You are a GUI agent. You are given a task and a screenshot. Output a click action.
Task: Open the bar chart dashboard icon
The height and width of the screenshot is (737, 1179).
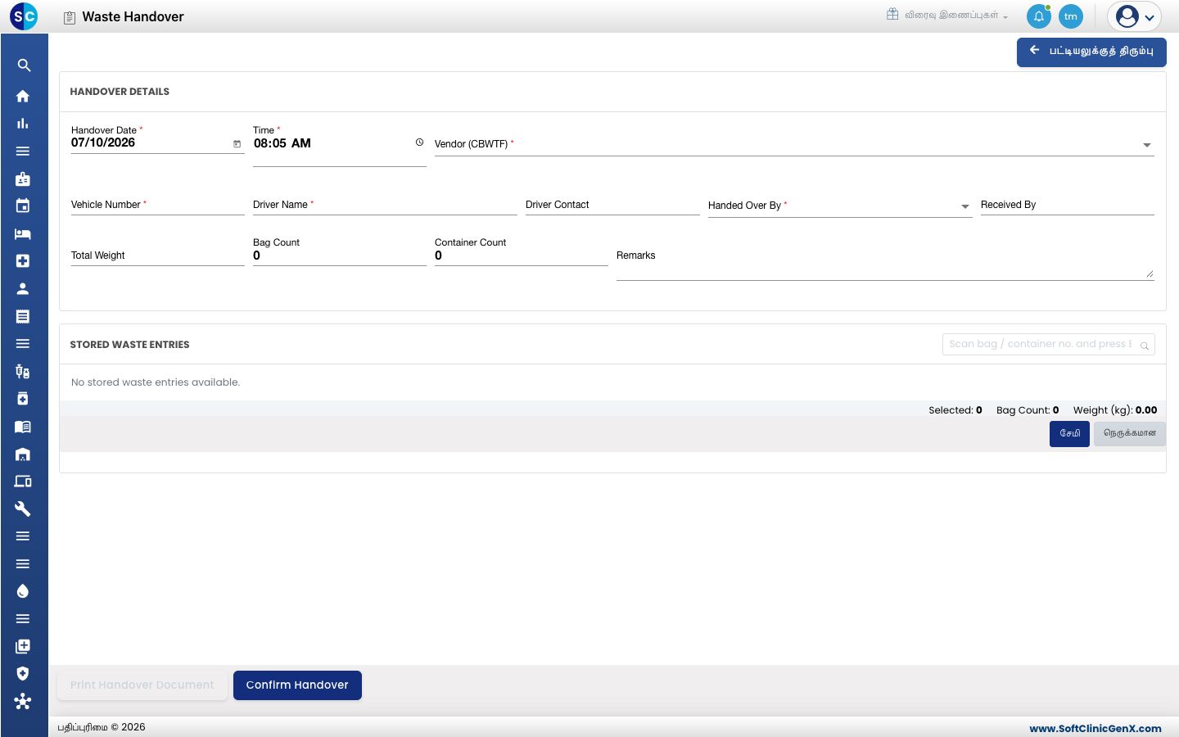click(x=23, y=124)
